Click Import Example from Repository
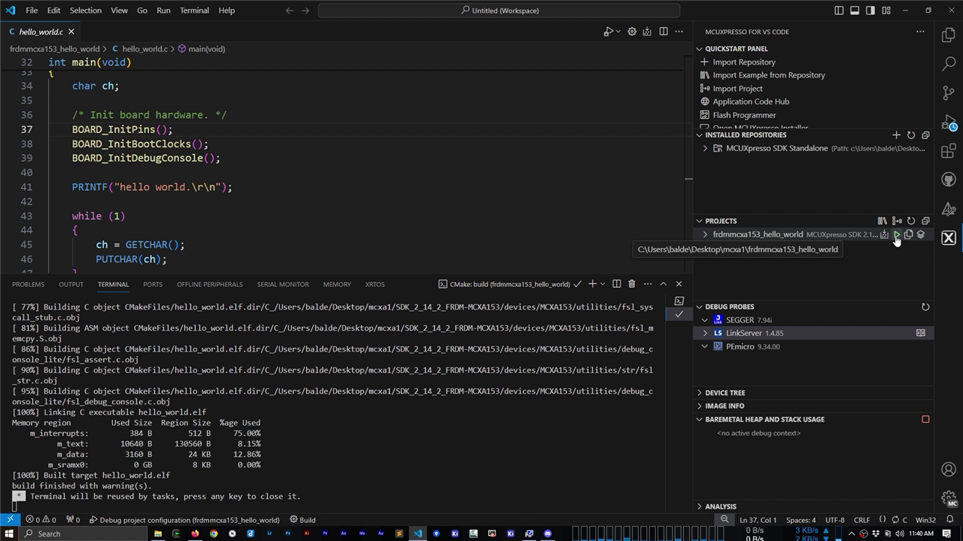 tap(769, 75)
